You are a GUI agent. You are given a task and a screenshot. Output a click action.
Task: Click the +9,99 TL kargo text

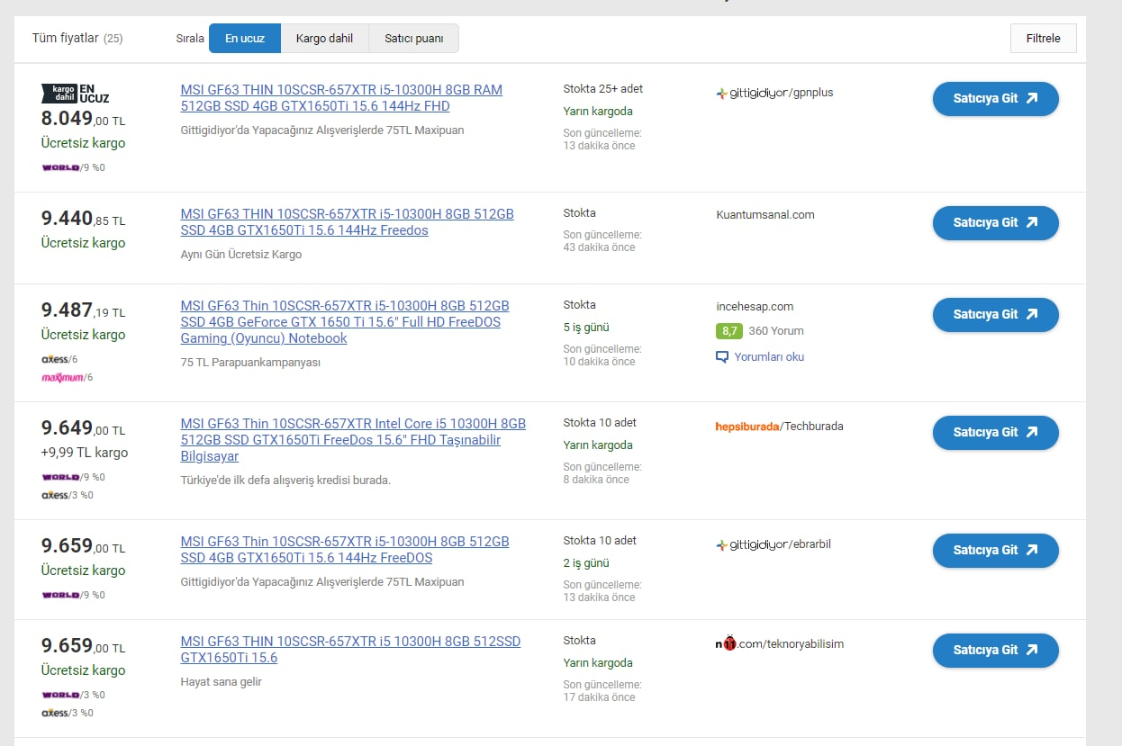click(x=85, y=453)
